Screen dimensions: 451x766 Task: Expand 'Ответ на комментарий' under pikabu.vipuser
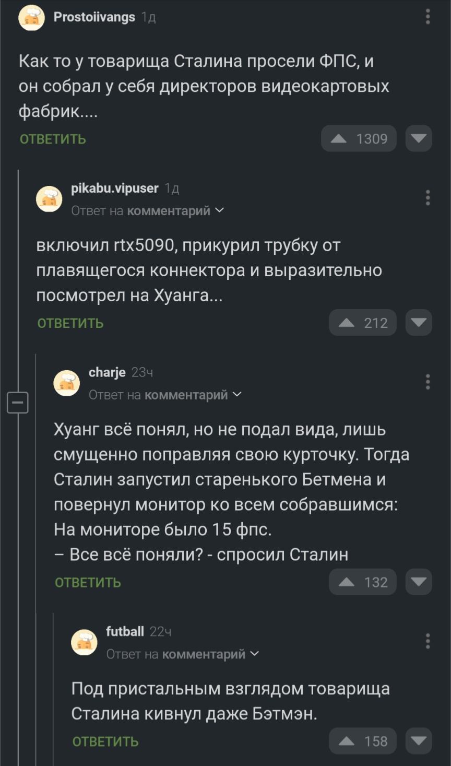click(148, 210)
